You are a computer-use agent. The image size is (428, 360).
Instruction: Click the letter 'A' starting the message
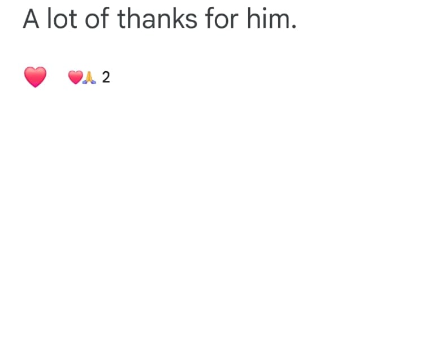31,19
